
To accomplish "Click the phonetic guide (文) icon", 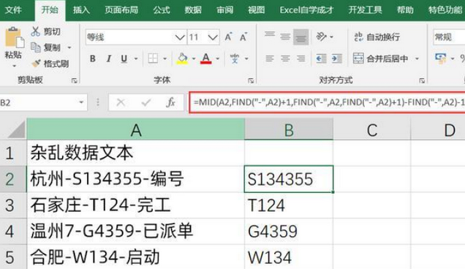I will coord(235,58).
